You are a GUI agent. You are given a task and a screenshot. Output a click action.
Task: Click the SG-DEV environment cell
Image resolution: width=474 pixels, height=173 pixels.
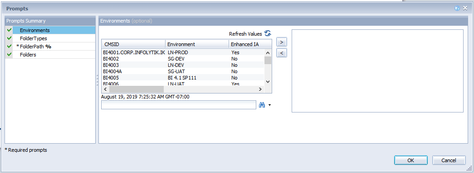tap(177, 59)
